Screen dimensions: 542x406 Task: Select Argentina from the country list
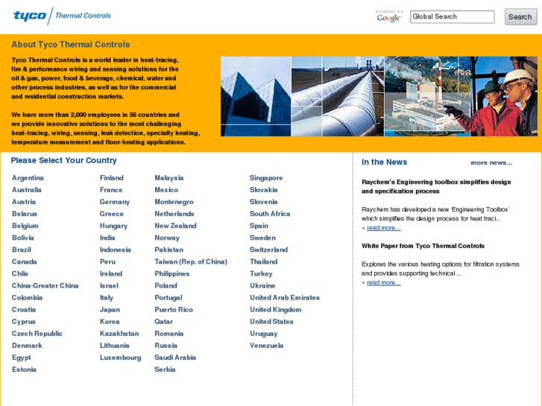tap(28, 178)
